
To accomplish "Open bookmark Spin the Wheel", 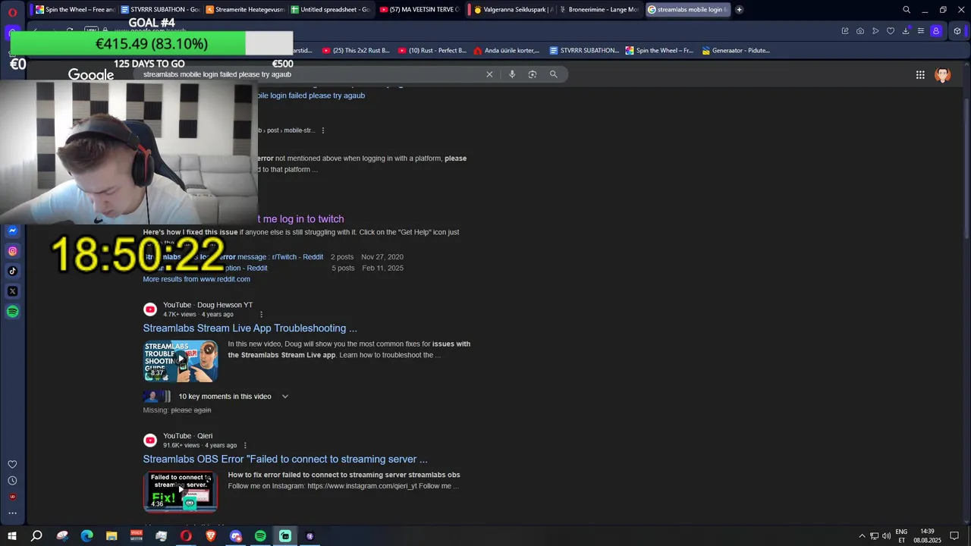I will pos(659,51).
